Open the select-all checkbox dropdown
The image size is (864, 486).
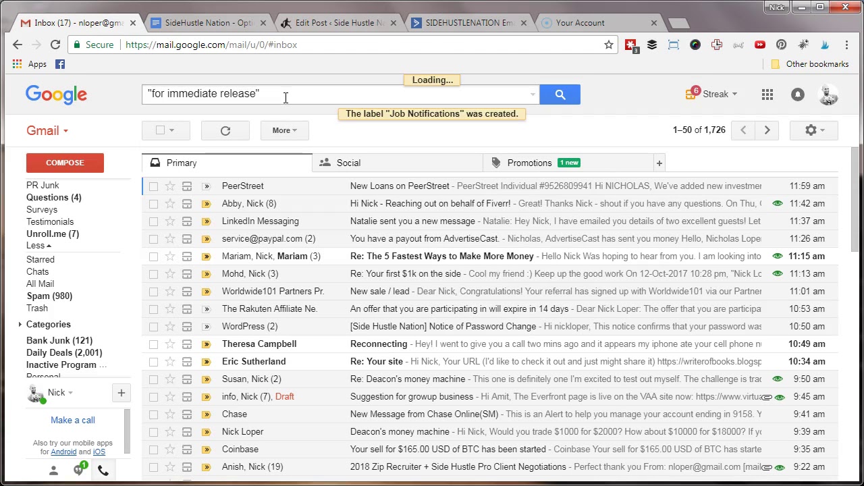point(171,130)
